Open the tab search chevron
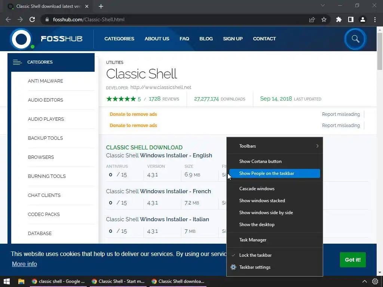383x287 pixels. [x=323, y=5]
